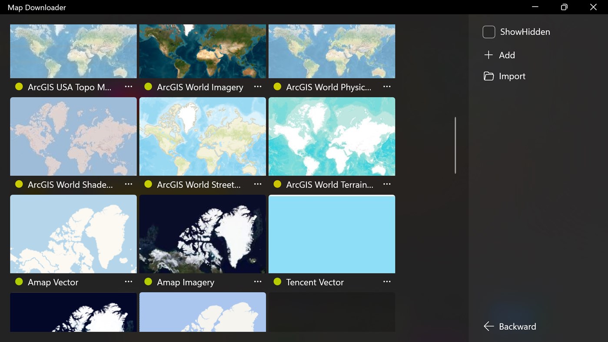
Task: Click the Add plus icon
Action: [x=488, y=55]
